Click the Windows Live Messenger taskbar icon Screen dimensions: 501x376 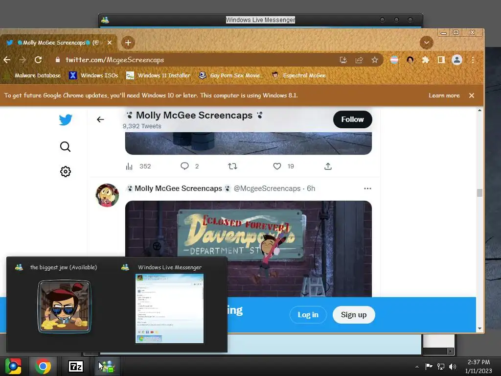[x=107, y=366]
